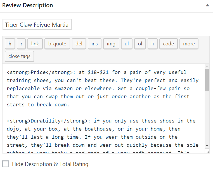
Task: Insert an ins tag
Action: pyautogui.click(x=94, y=44)
